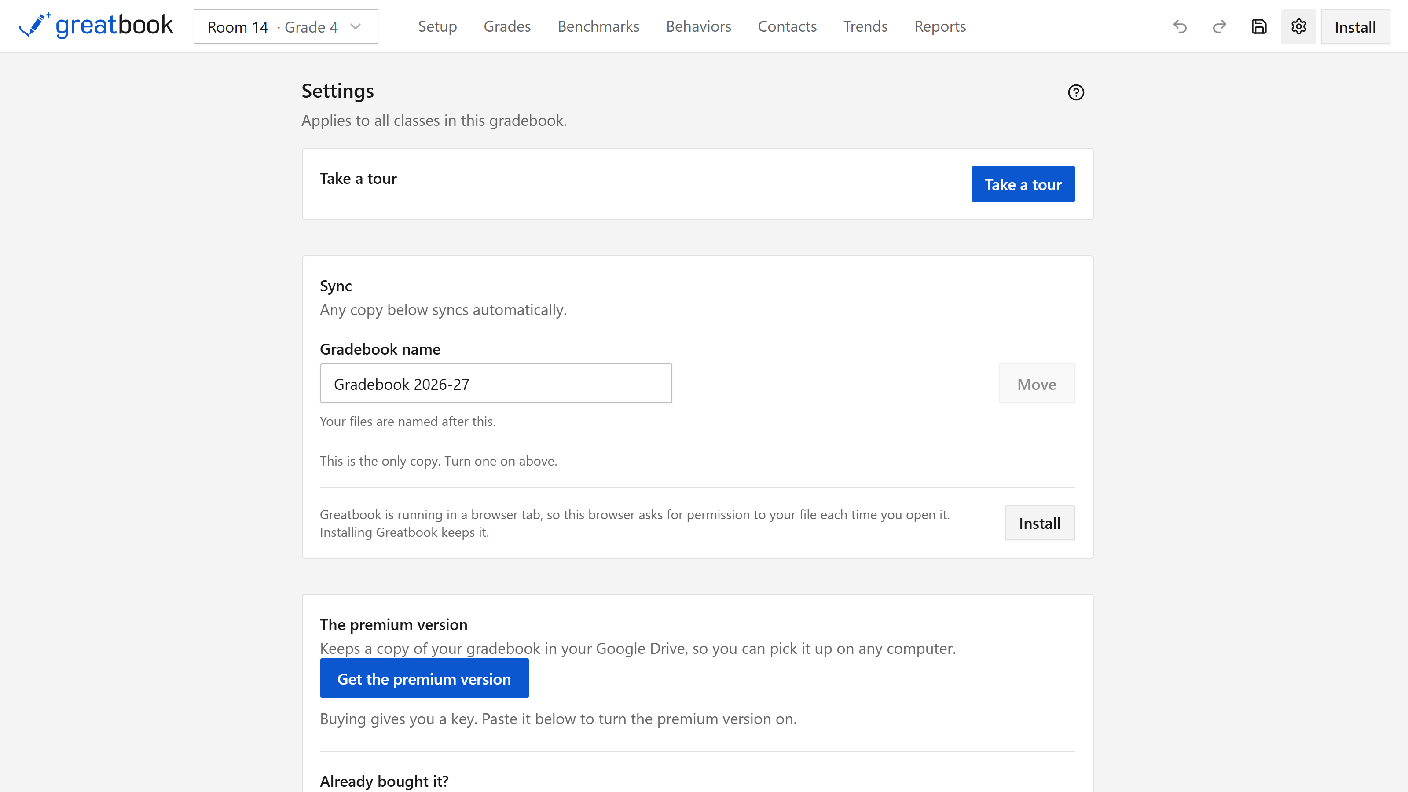Undo the last change

click(x=1180, y=26)
